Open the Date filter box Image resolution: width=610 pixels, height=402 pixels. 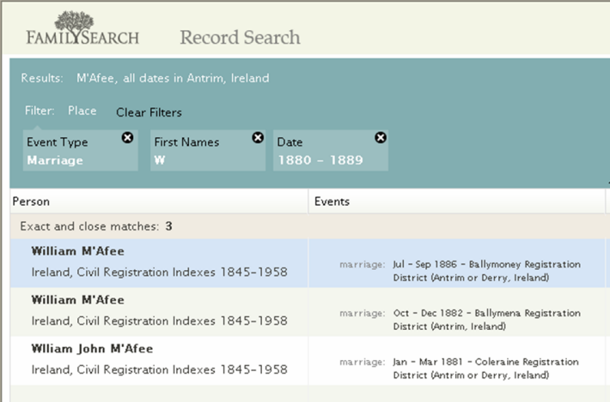coord(330,151)
